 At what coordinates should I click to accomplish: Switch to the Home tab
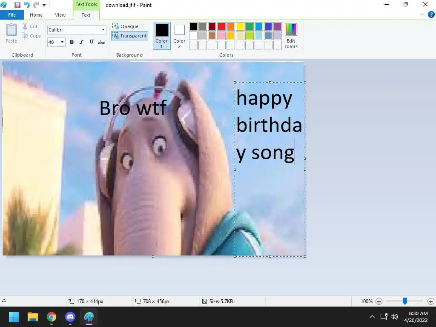(36, 15)
